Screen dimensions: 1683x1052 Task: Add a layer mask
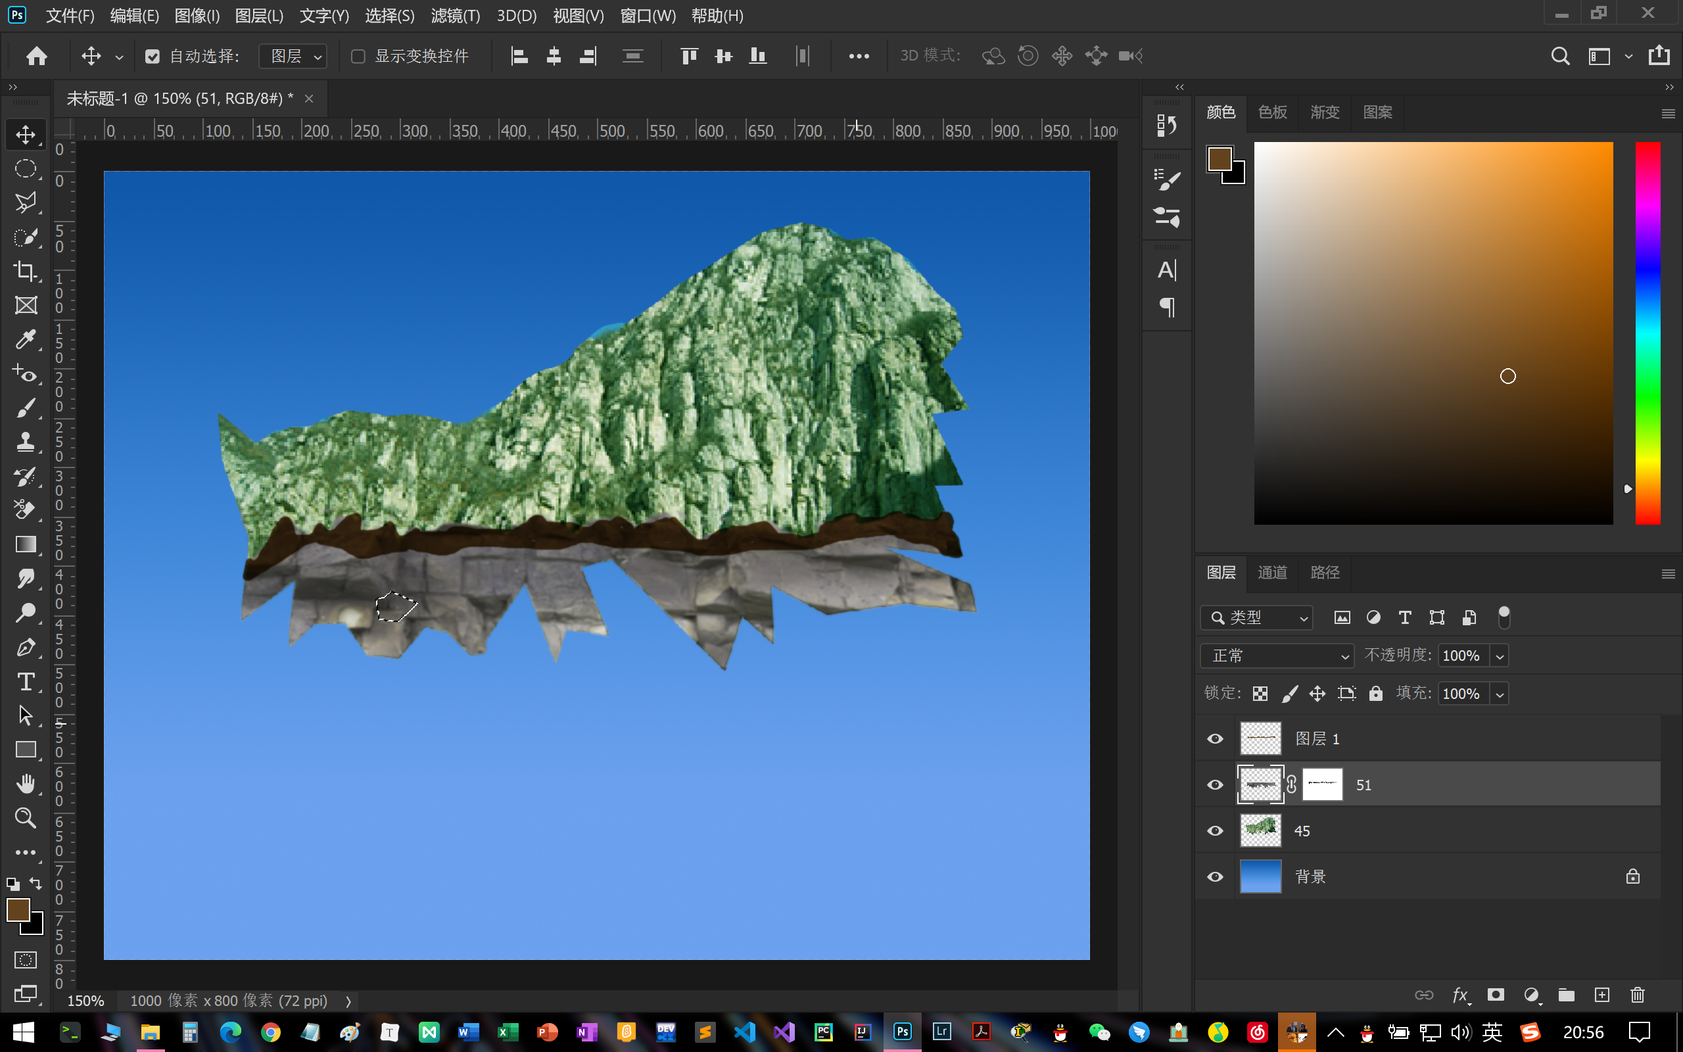(1496, 995)
